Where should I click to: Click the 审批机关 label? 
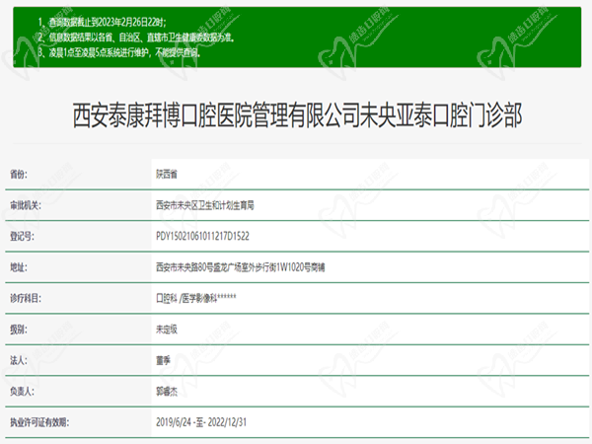click(26, 205)
